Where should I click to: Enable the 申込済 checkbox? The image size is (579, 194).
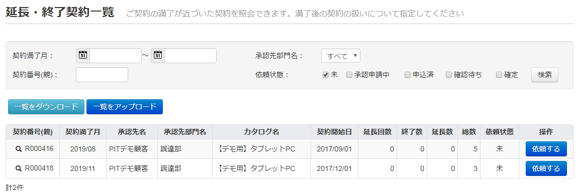click(x=407, y=75)
